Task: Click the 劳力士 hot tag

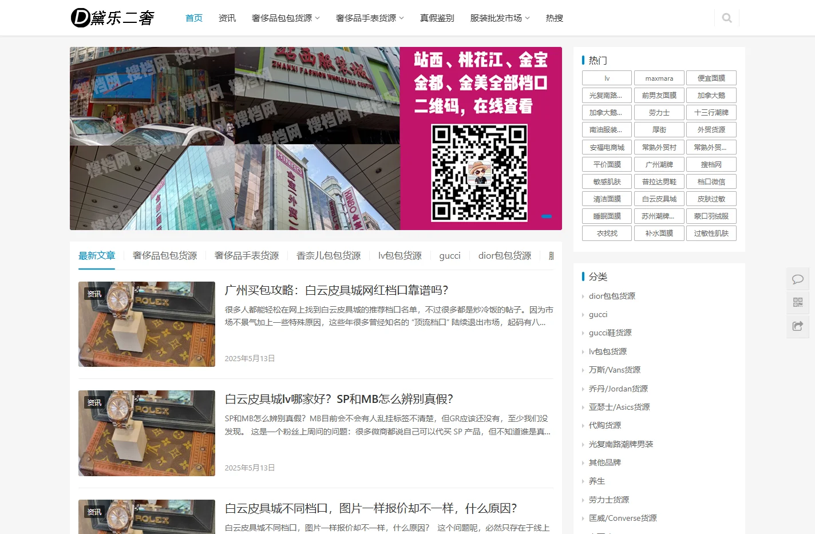Action: [x=659, y=113]
